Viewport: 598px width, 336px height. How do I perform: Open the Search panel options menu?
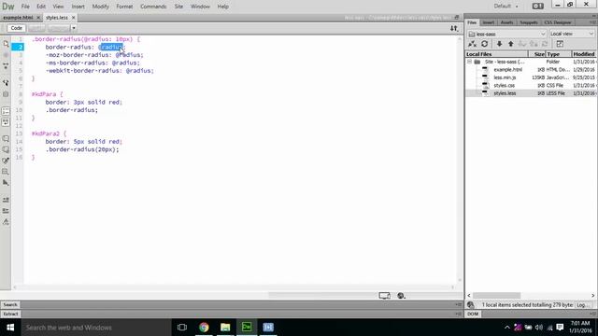coord(458,305)
